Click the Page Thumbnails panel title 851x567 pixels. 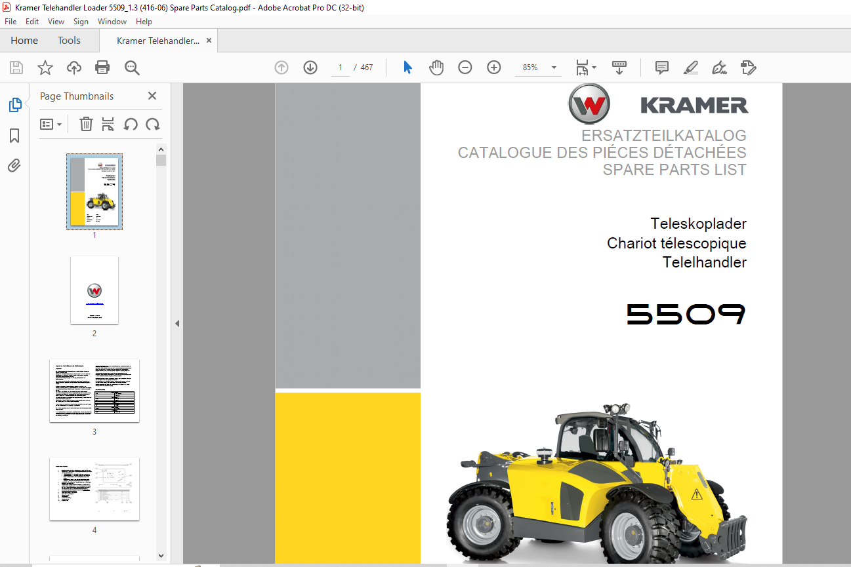click(77, 96)
